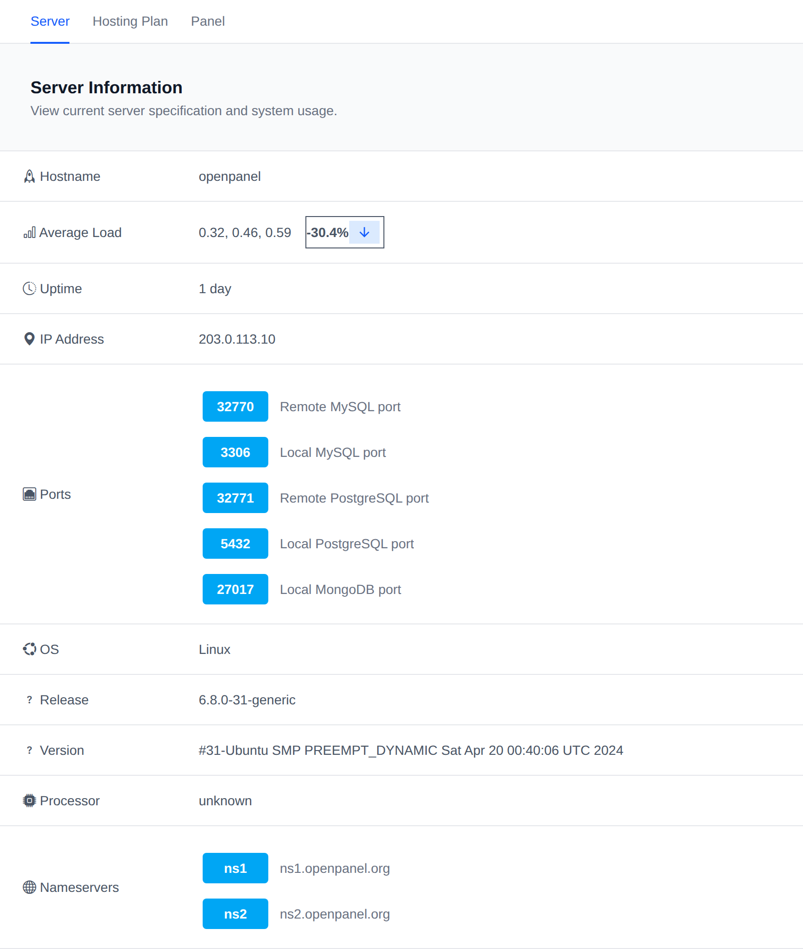This screenshot has height=949, width=803.
Task: Select the uptime value 1 day
Action: pos(215,289)
